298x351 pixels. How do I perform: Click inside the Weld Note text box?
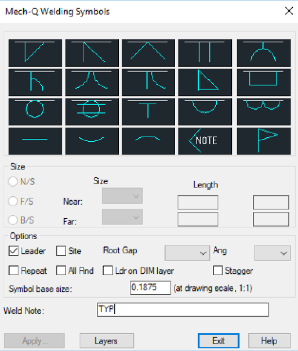(183, 309)
